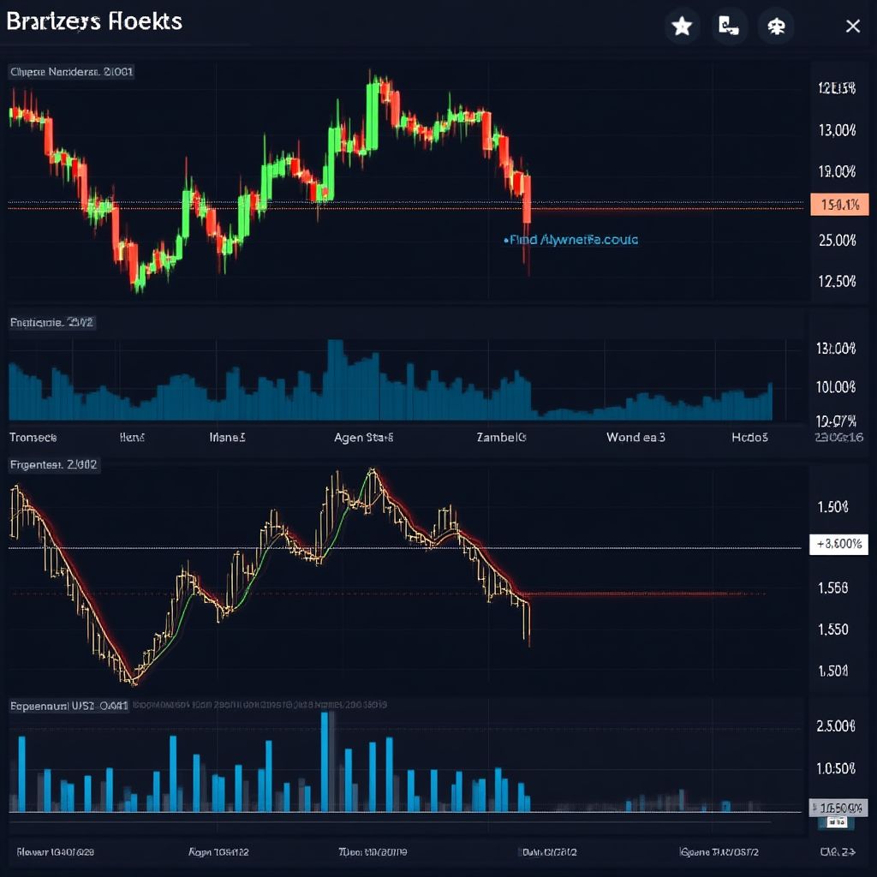Screen dimensions: 877x877
Task: Click the orange 15-0.1% price tag
Action: pyautogui.click(x=839, y=205)
